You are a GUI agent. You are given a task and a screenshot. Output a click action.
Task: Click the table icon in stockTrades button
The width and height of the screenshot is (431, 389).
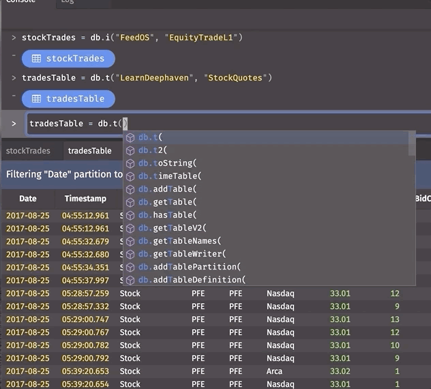point(36,59)
